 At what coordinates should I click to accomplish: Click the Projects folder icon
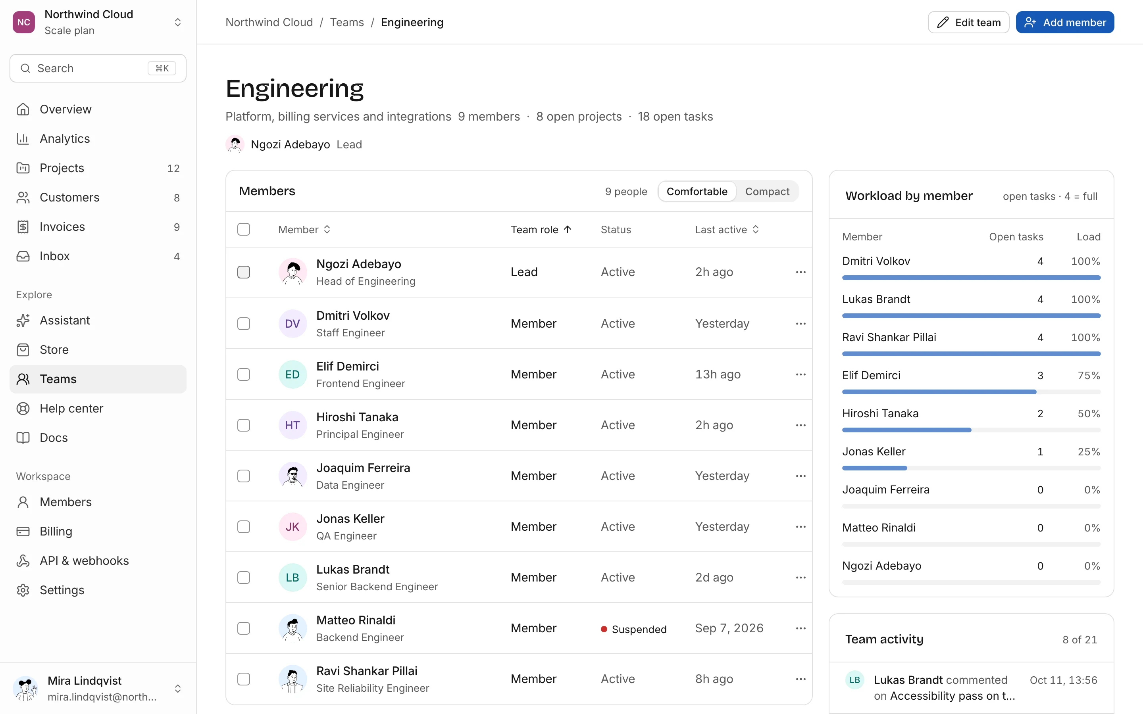coord(23,168)
